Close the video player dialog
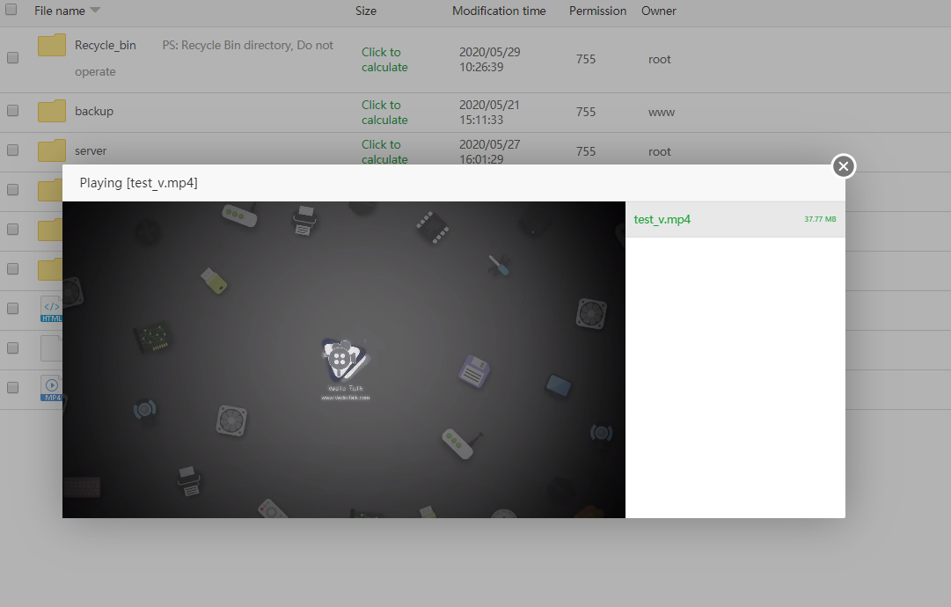The image size is (951, 607). pos(843,166)
